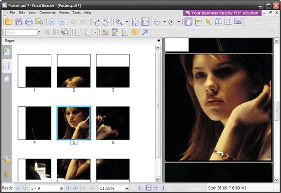Open the dotted rectangle tool dropdown
Screen dimensions: 281x193
(x=95, y=32)
